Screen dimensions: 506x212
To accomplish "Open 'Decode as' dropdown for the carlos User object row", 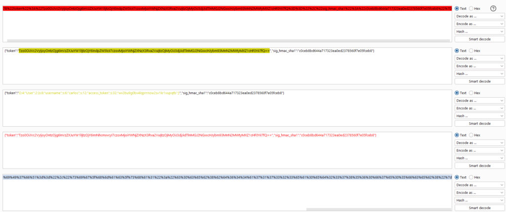I will 479,101.
